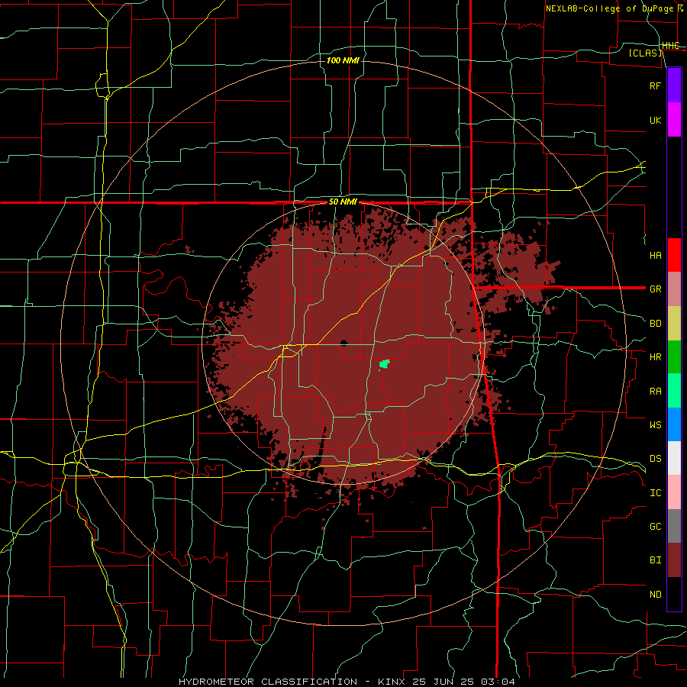Click the ND black legend swatch
Viewport: 687px width, 687px height.
click(x=674, y=594)
